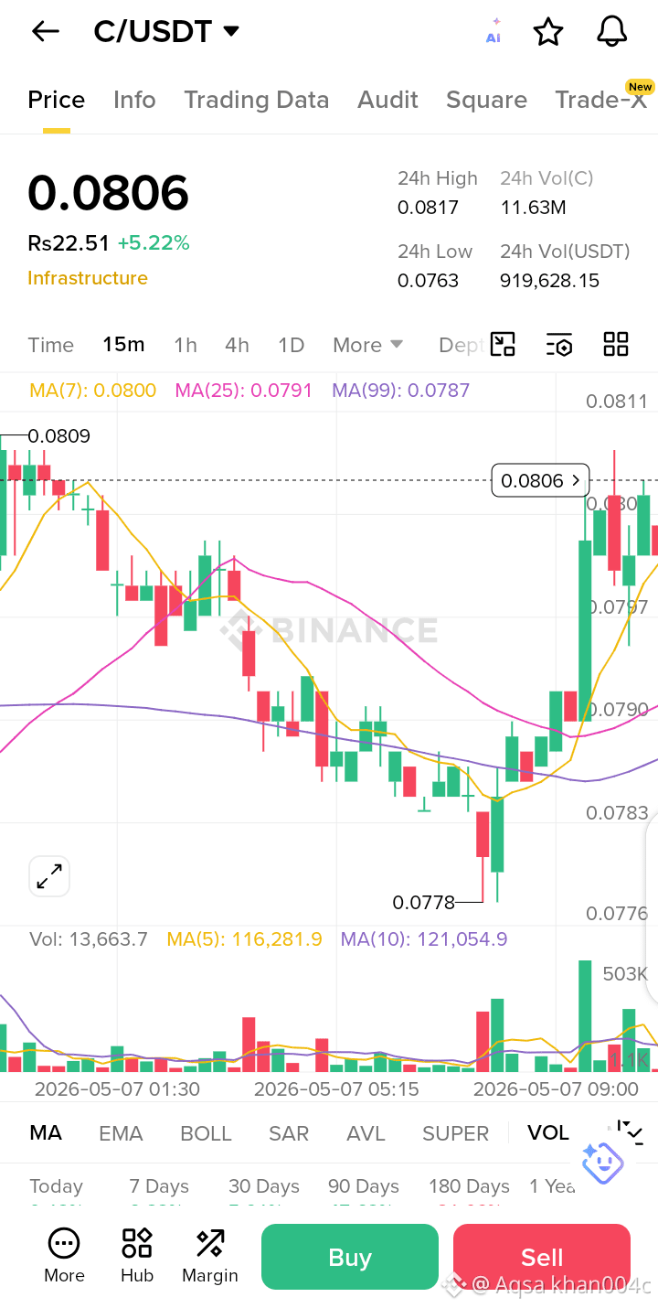Open price alert bell icon

coord(611,31)
